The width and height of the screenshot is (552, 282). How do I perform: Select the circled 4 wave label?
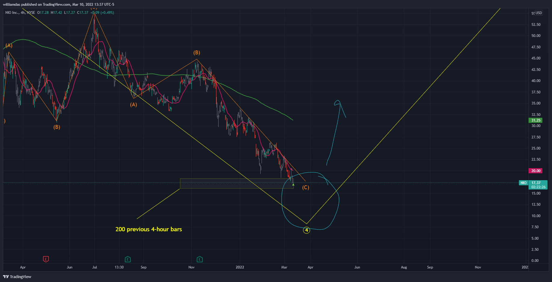pos(306,230)
